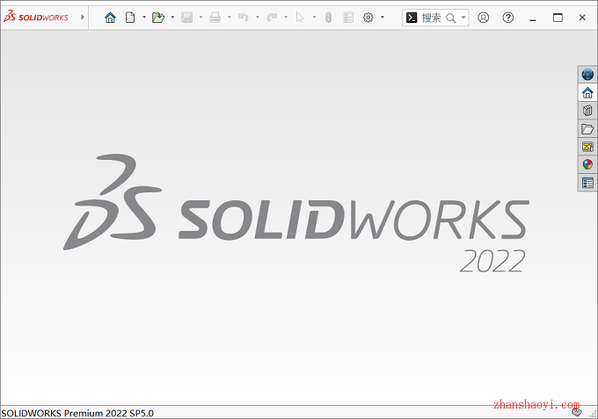Expand the Save dropdown arrow
Image resolution: width=598 pixels, height=419 pixels.
coord(201,18)
